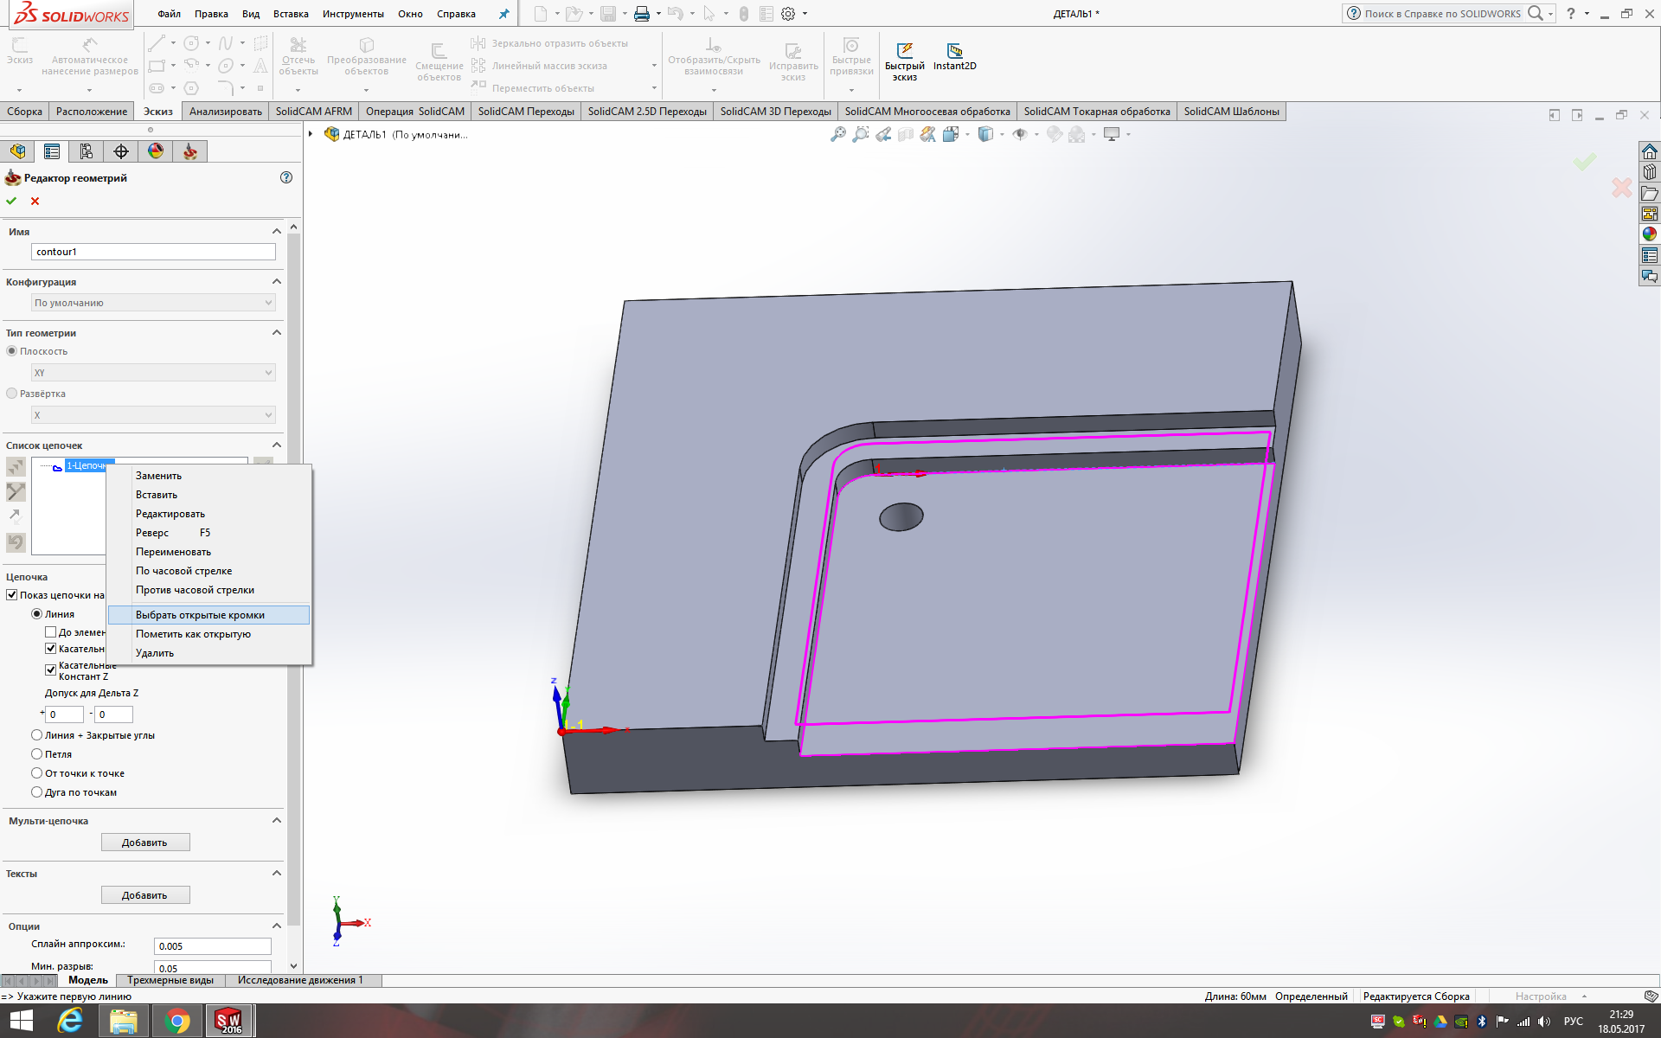This screenshot has height=1038, width=1661.
Task: Click Добавить under Тексты
Action: 144,895
